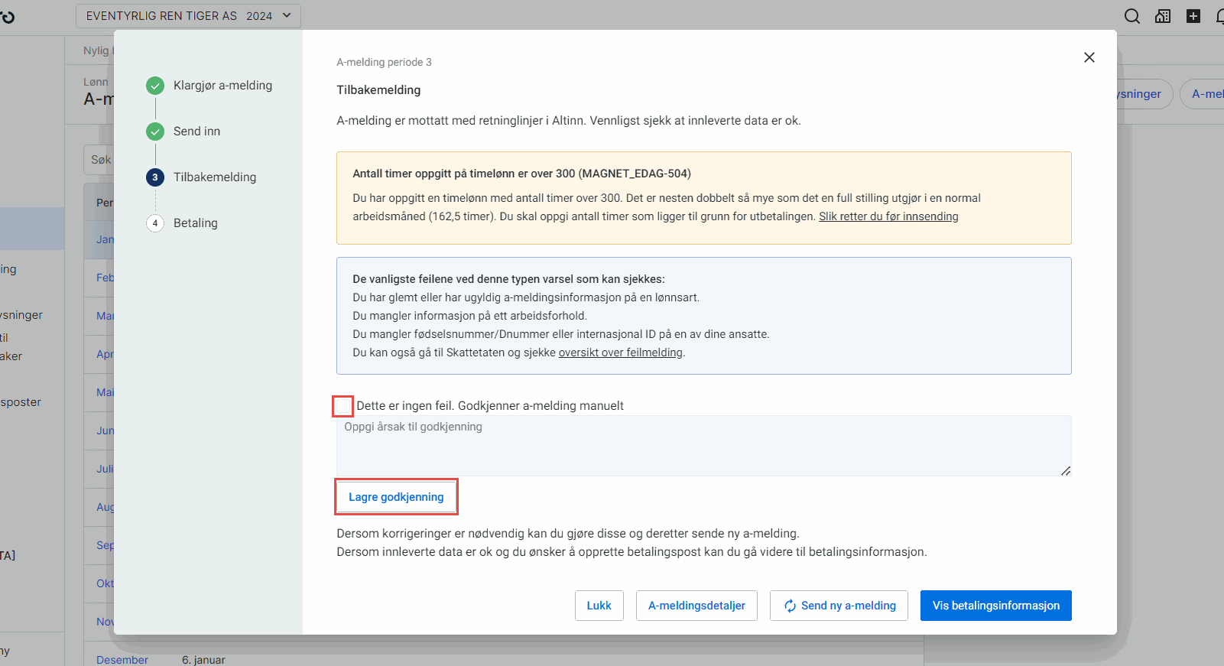Select step 4 Betaling in the stepper

155,223
